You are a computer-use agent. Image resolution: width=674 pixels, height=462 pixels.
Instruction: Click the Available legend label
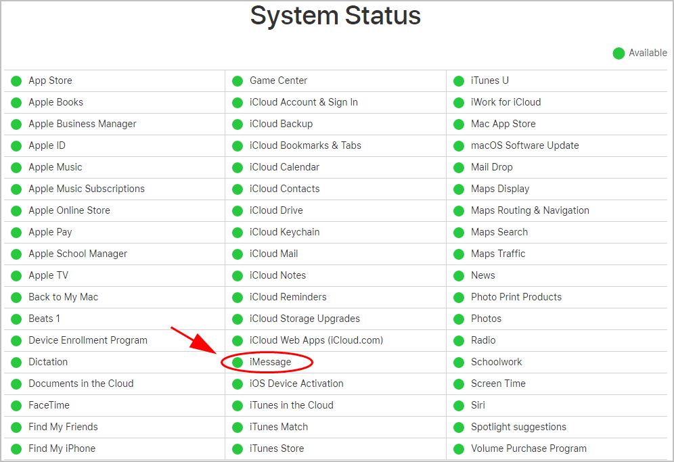pos(648,53)
